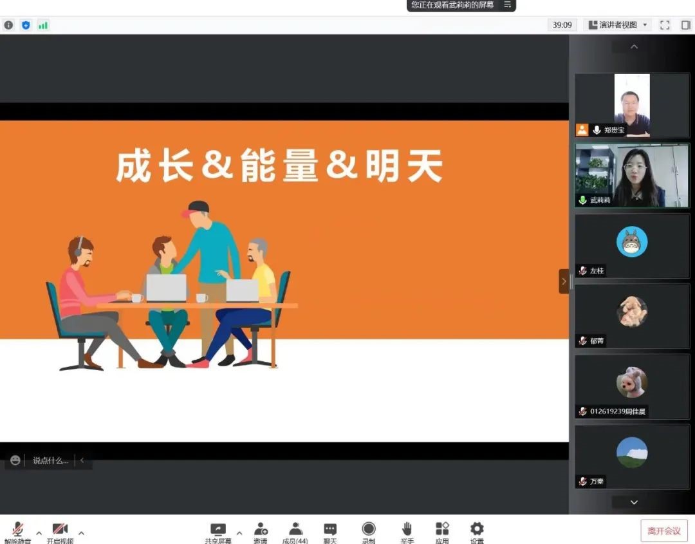The height and width of the screenshot is (544, 695).
Task: Open the members list (成员 44)
Action: [x=295, y=530]
